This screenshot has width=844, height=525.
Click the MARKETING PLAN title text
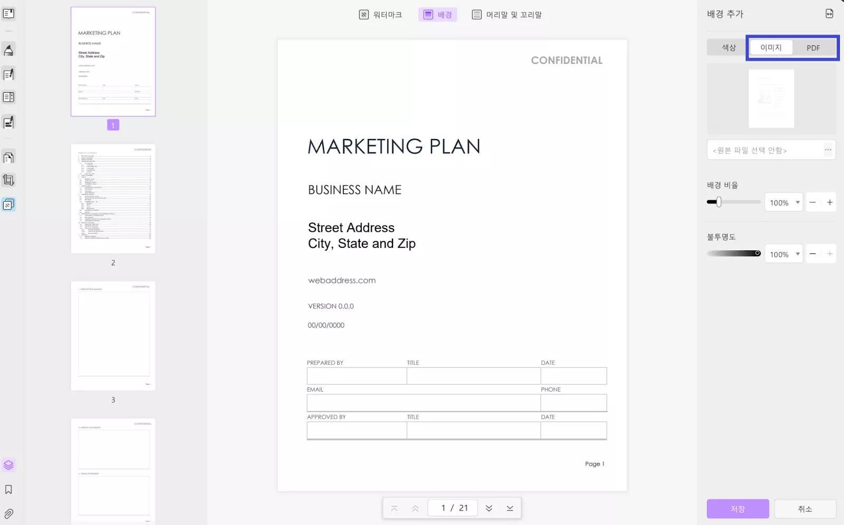394,147
